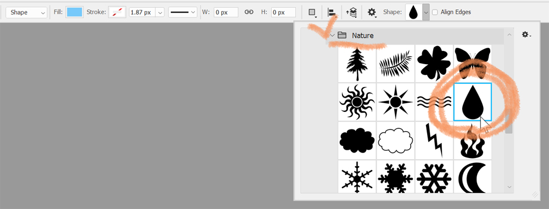The width and height of the screenshot is (549, 209).
Task: Click shape list scroll up arrow
Action: pyautogui.click(x=509, y=35)
